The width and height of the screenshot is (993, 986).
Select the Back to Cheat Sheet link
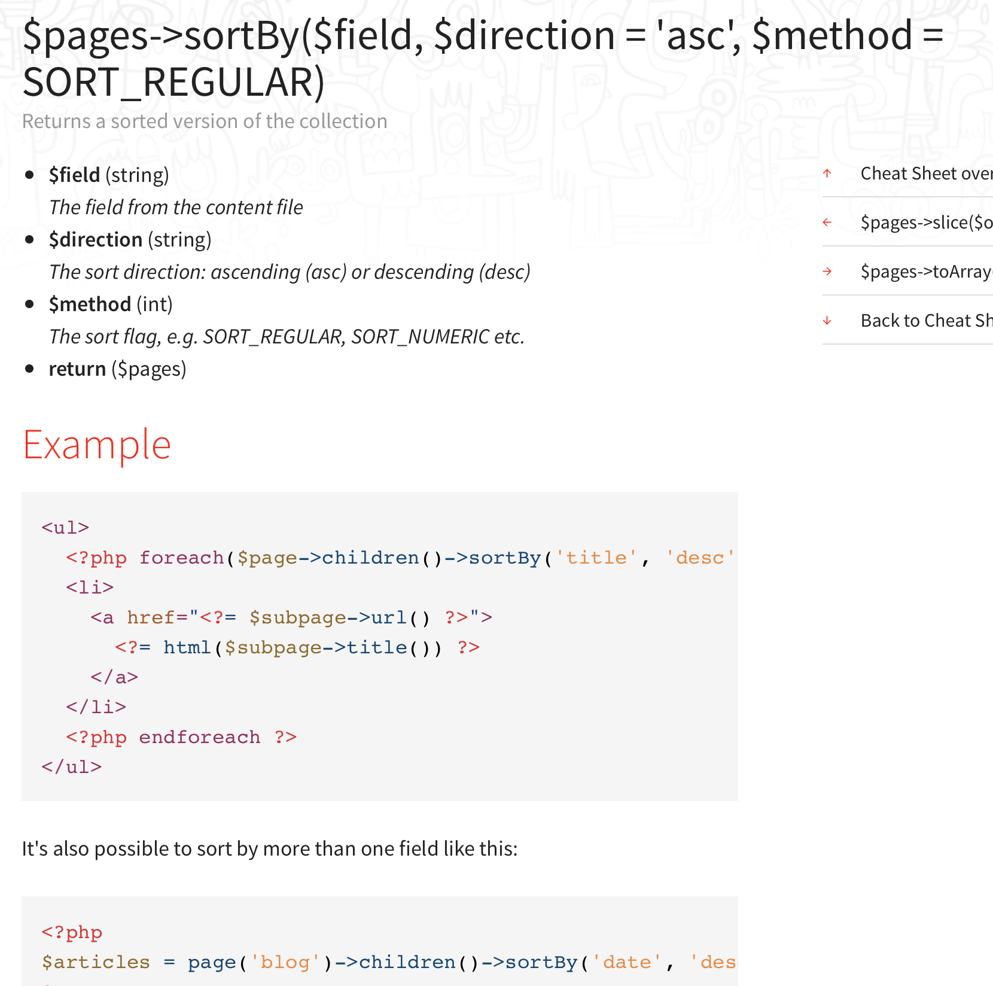pos(925,320)
